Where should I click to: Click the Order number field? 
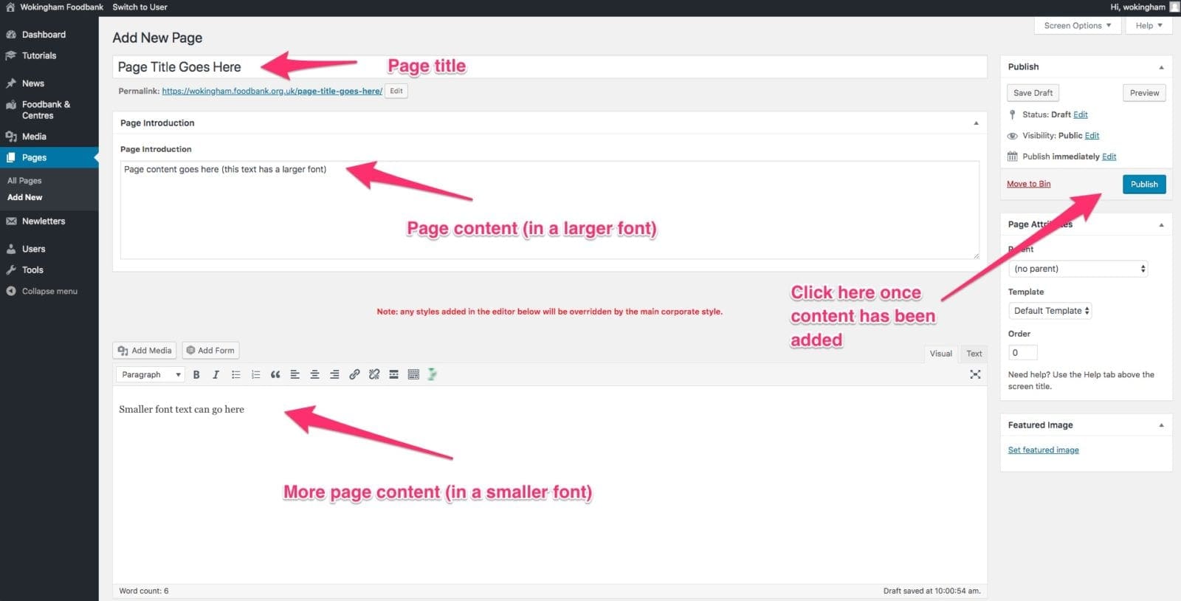click(x=1022, y=353)
